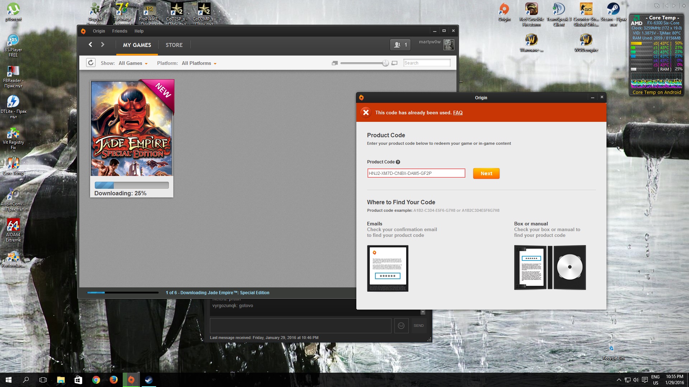Click the orange Next button
Viewport: 689px width, 387px height.
point(486,173)
